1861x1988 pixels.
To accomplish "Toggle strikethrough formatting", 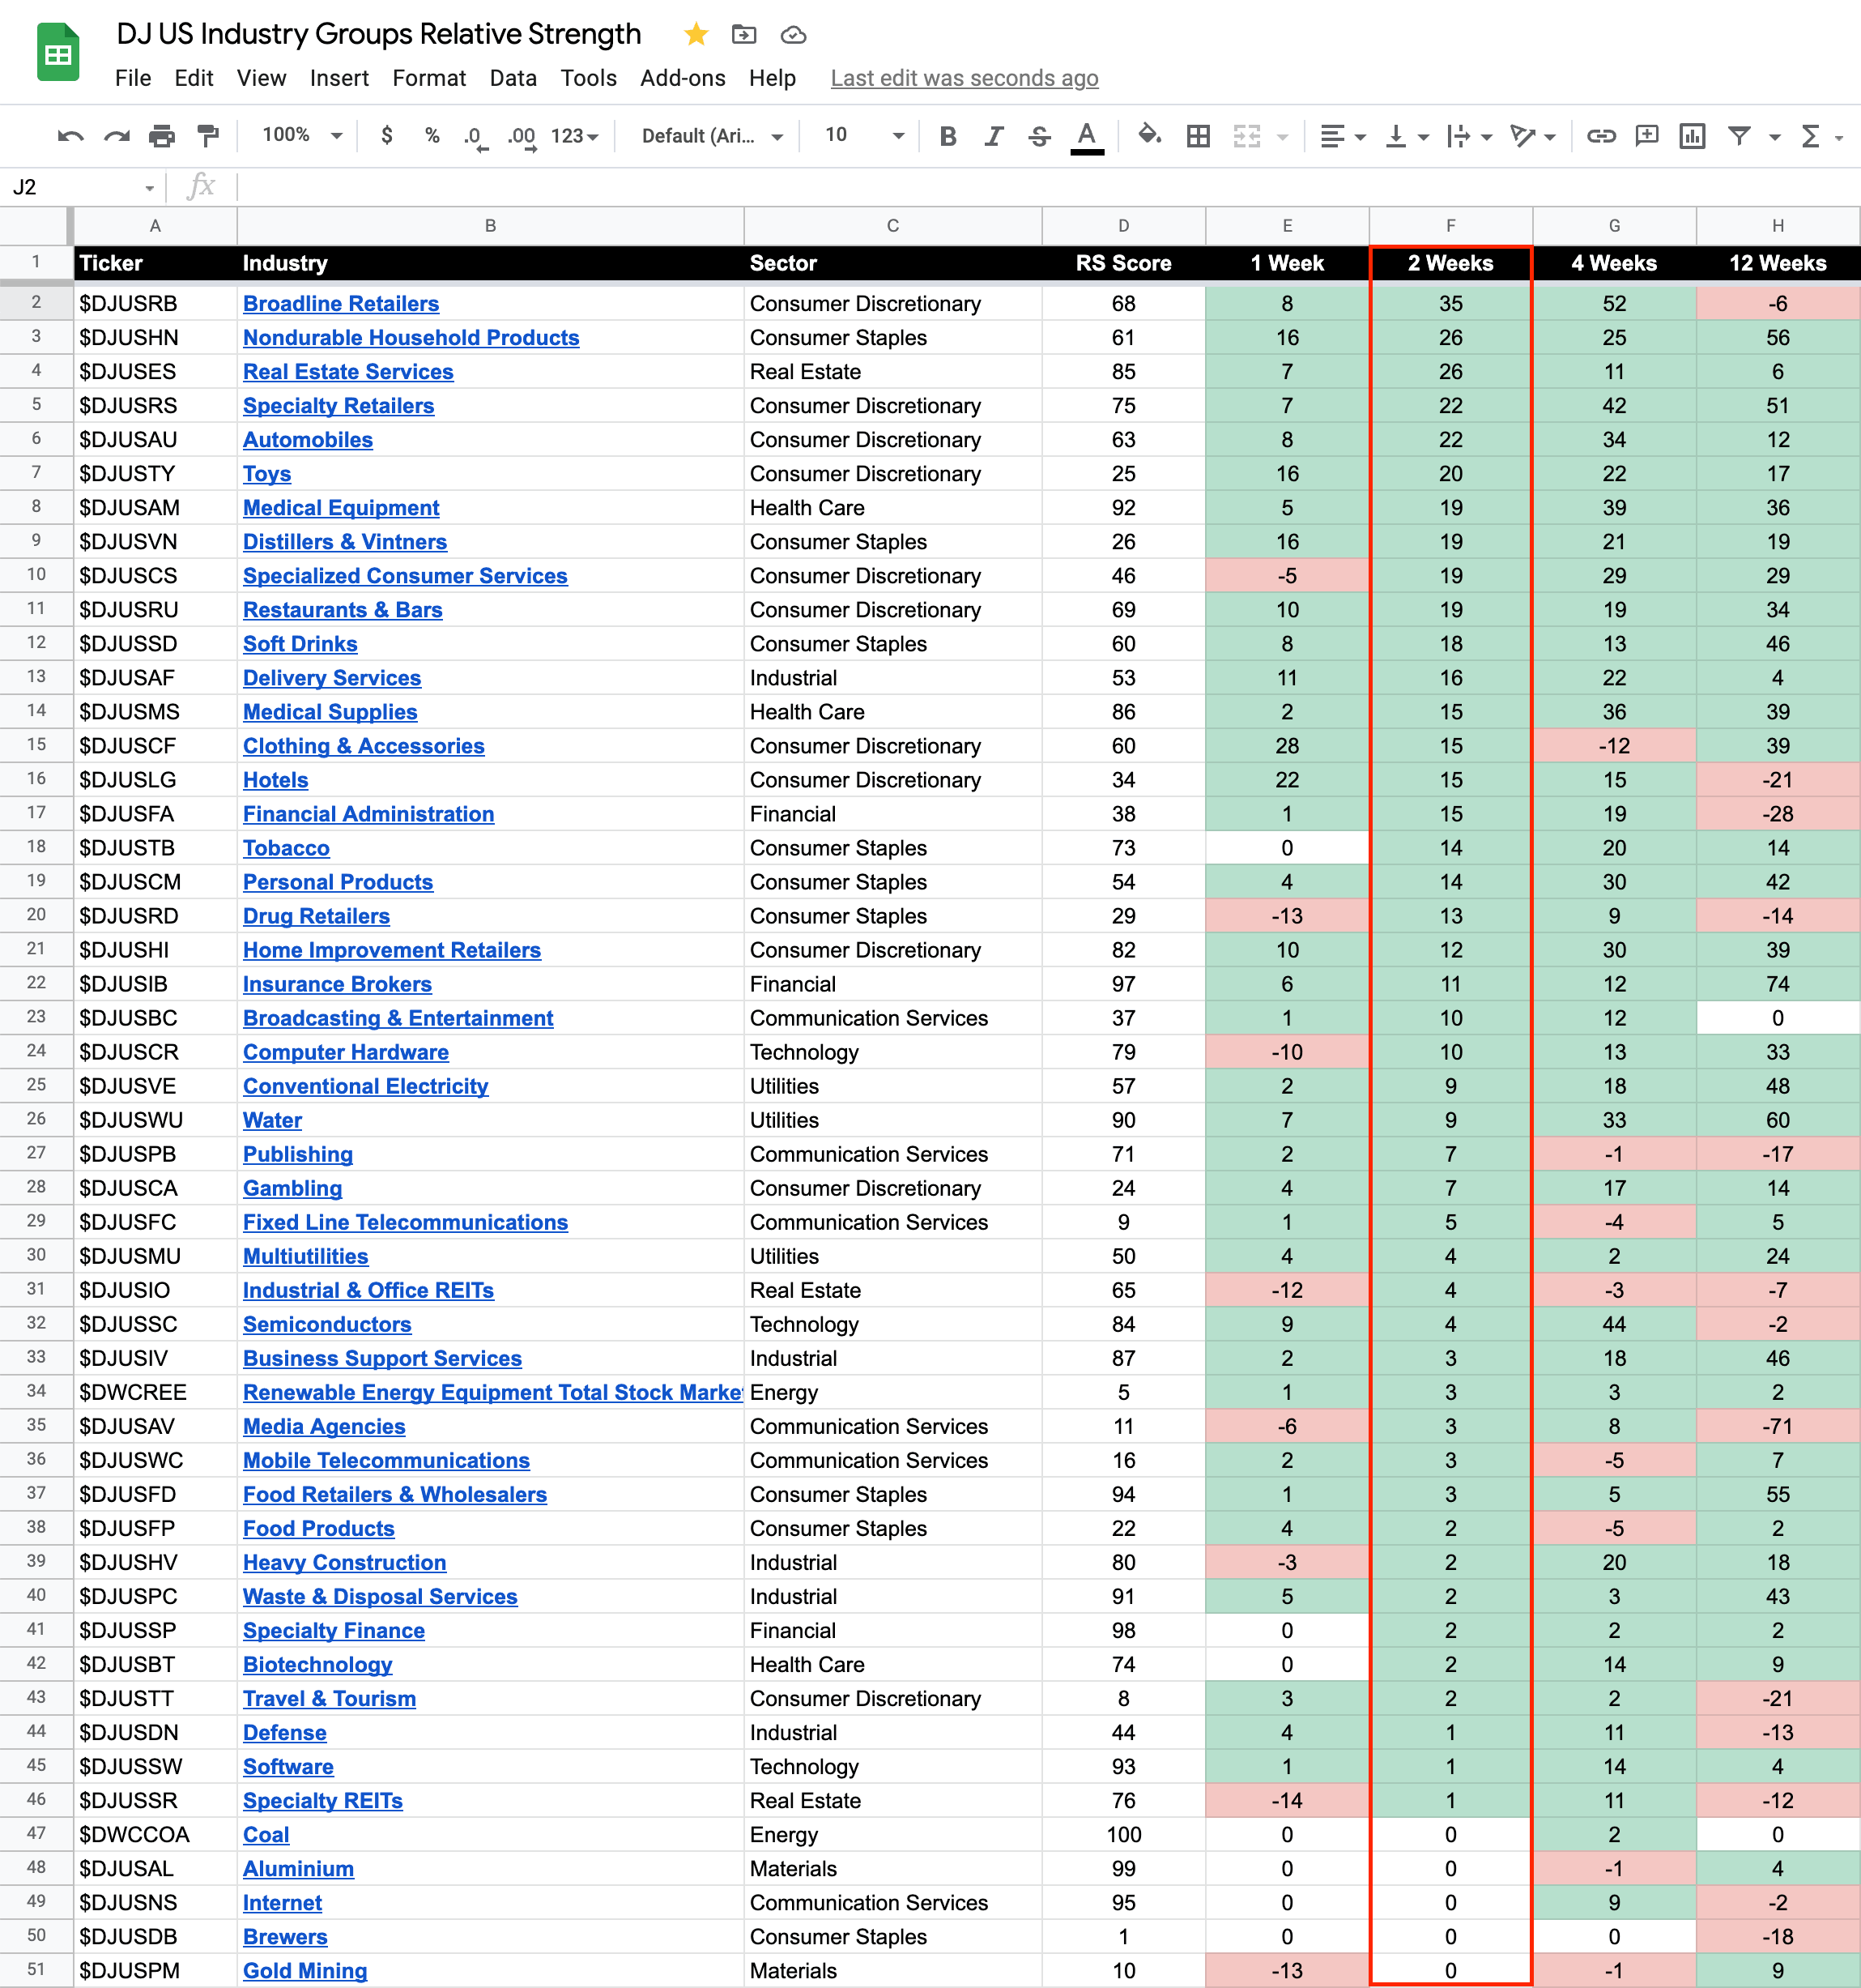I will pyautogui.click(x=1040, y=136).
